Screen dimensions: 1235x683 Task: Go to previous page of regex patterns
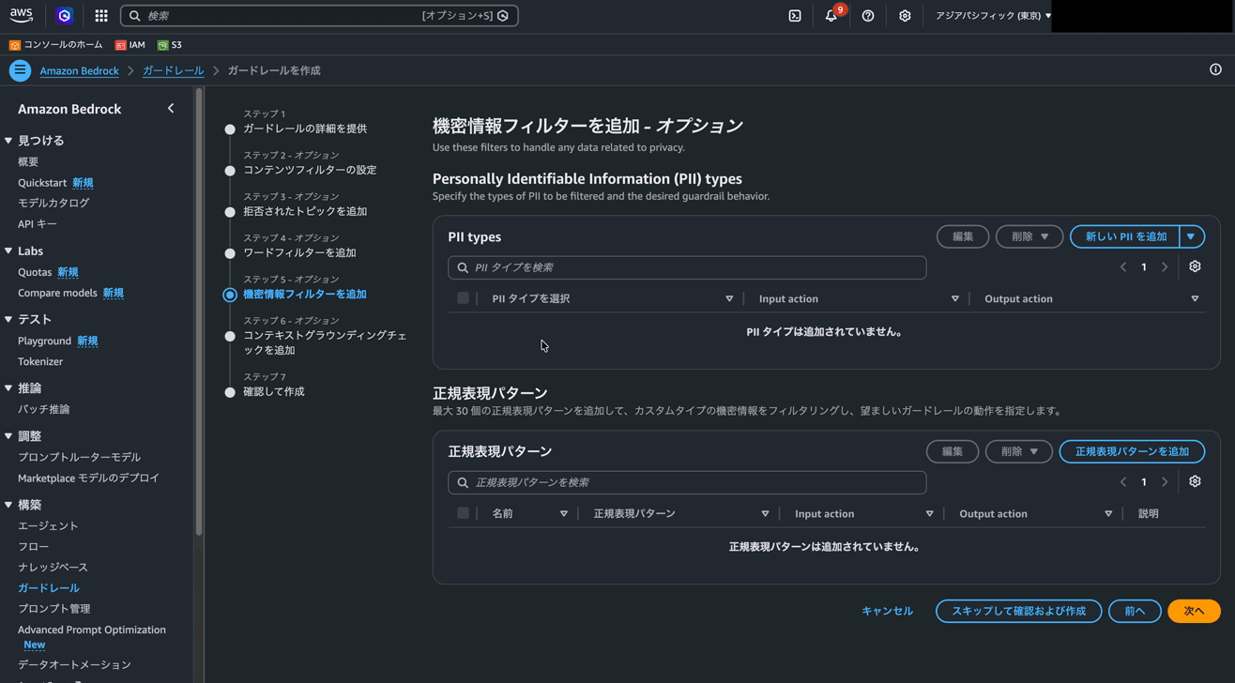click(1123, 482)
